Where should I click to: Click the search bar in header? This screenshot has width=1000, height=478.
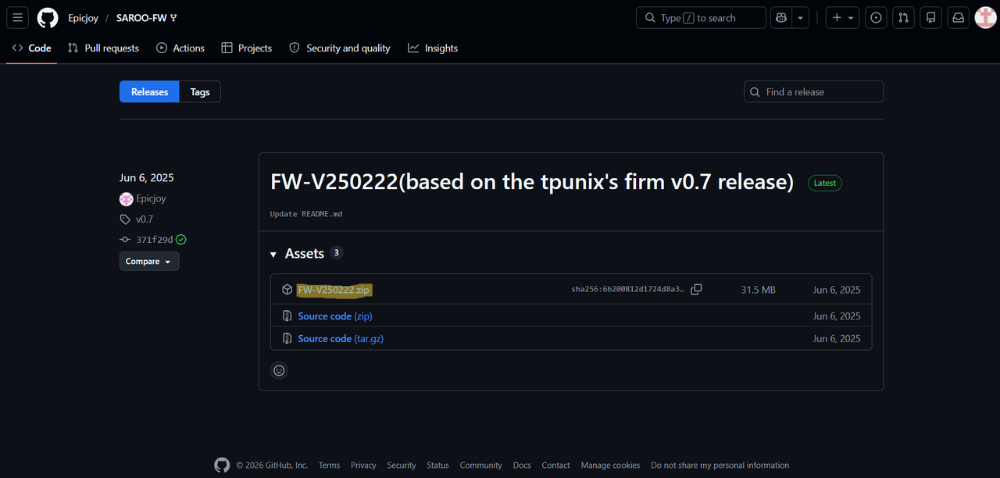[701, 17]
